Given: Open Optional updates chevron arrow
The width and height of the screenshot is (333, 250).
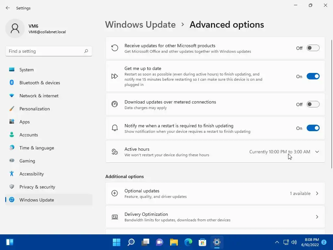Looking at the screenshot, I should tap(317, 193).
